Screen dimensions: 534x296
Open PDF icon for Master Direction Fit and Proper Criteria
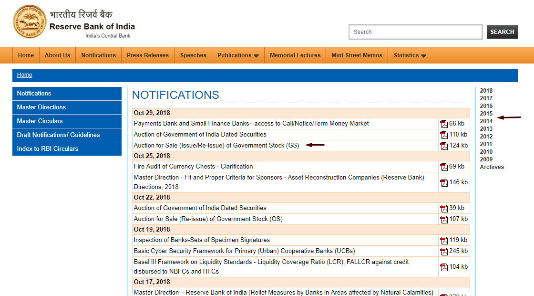pyautogui.click(x=444, y=182)
